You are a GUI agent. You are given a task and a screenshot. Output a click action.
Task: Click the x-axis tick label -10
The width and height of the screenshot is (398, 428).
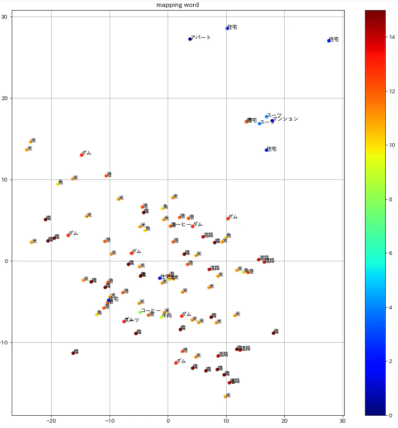pos(110,421)
